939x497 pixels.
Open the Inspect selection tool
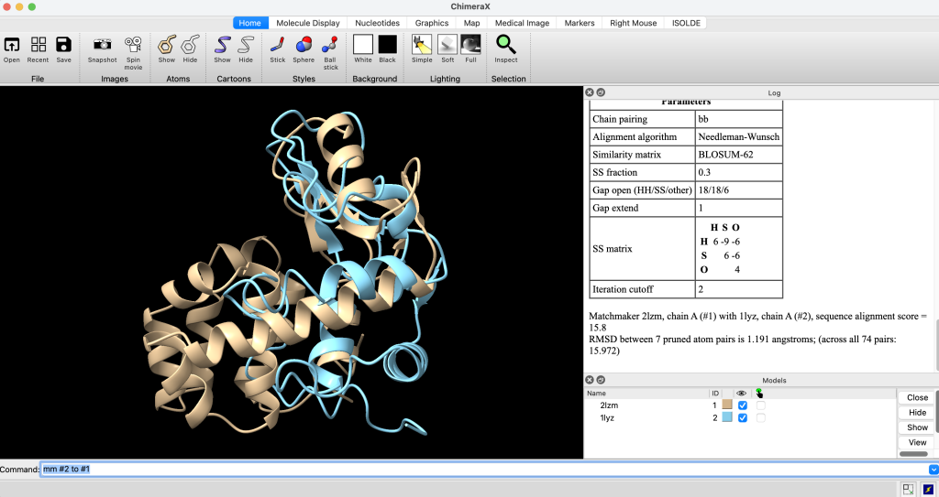click(x=506, y=45)
